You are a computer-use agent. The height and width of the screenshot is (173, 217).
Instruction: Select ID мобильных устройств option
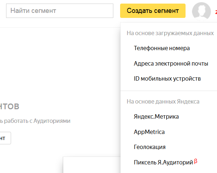167,79
